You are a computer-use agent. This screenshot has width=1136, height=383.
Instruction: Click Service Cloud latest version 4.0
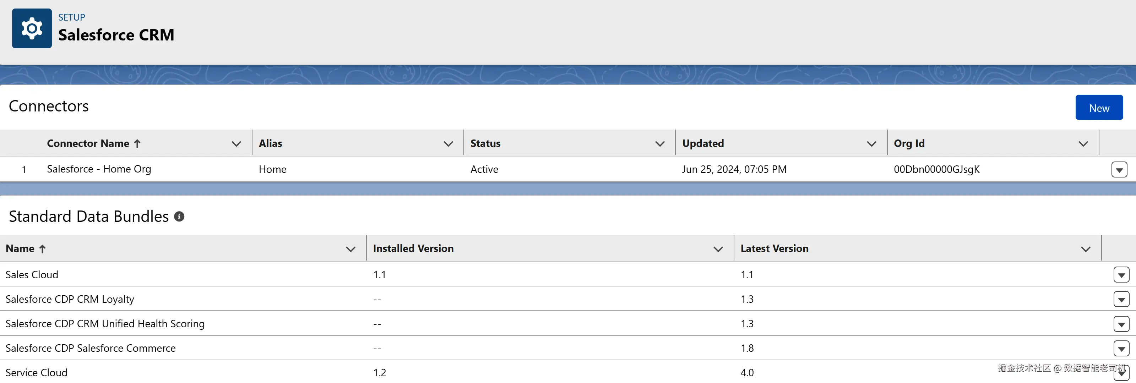point(747,373)
